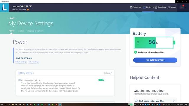189x106 pixels.
Task: Click the chevron on Back up and restore row
Action: click(174, 101)
